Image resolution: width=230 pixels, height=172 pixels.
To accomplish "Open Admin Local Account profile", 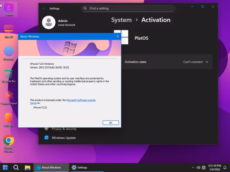I will point(59,23).
